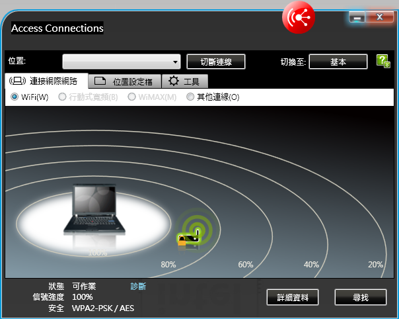Click the 20% signal ring label
The height and width of the screenshot is (319, 399).
point(376,265)
